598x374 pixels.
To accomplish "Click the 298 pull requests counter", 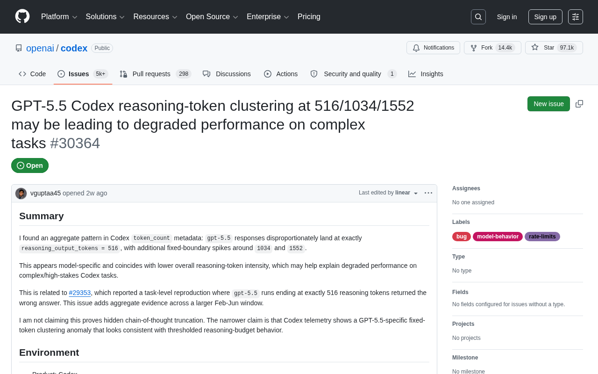I will pyautogui.click(x=184, y=74).
